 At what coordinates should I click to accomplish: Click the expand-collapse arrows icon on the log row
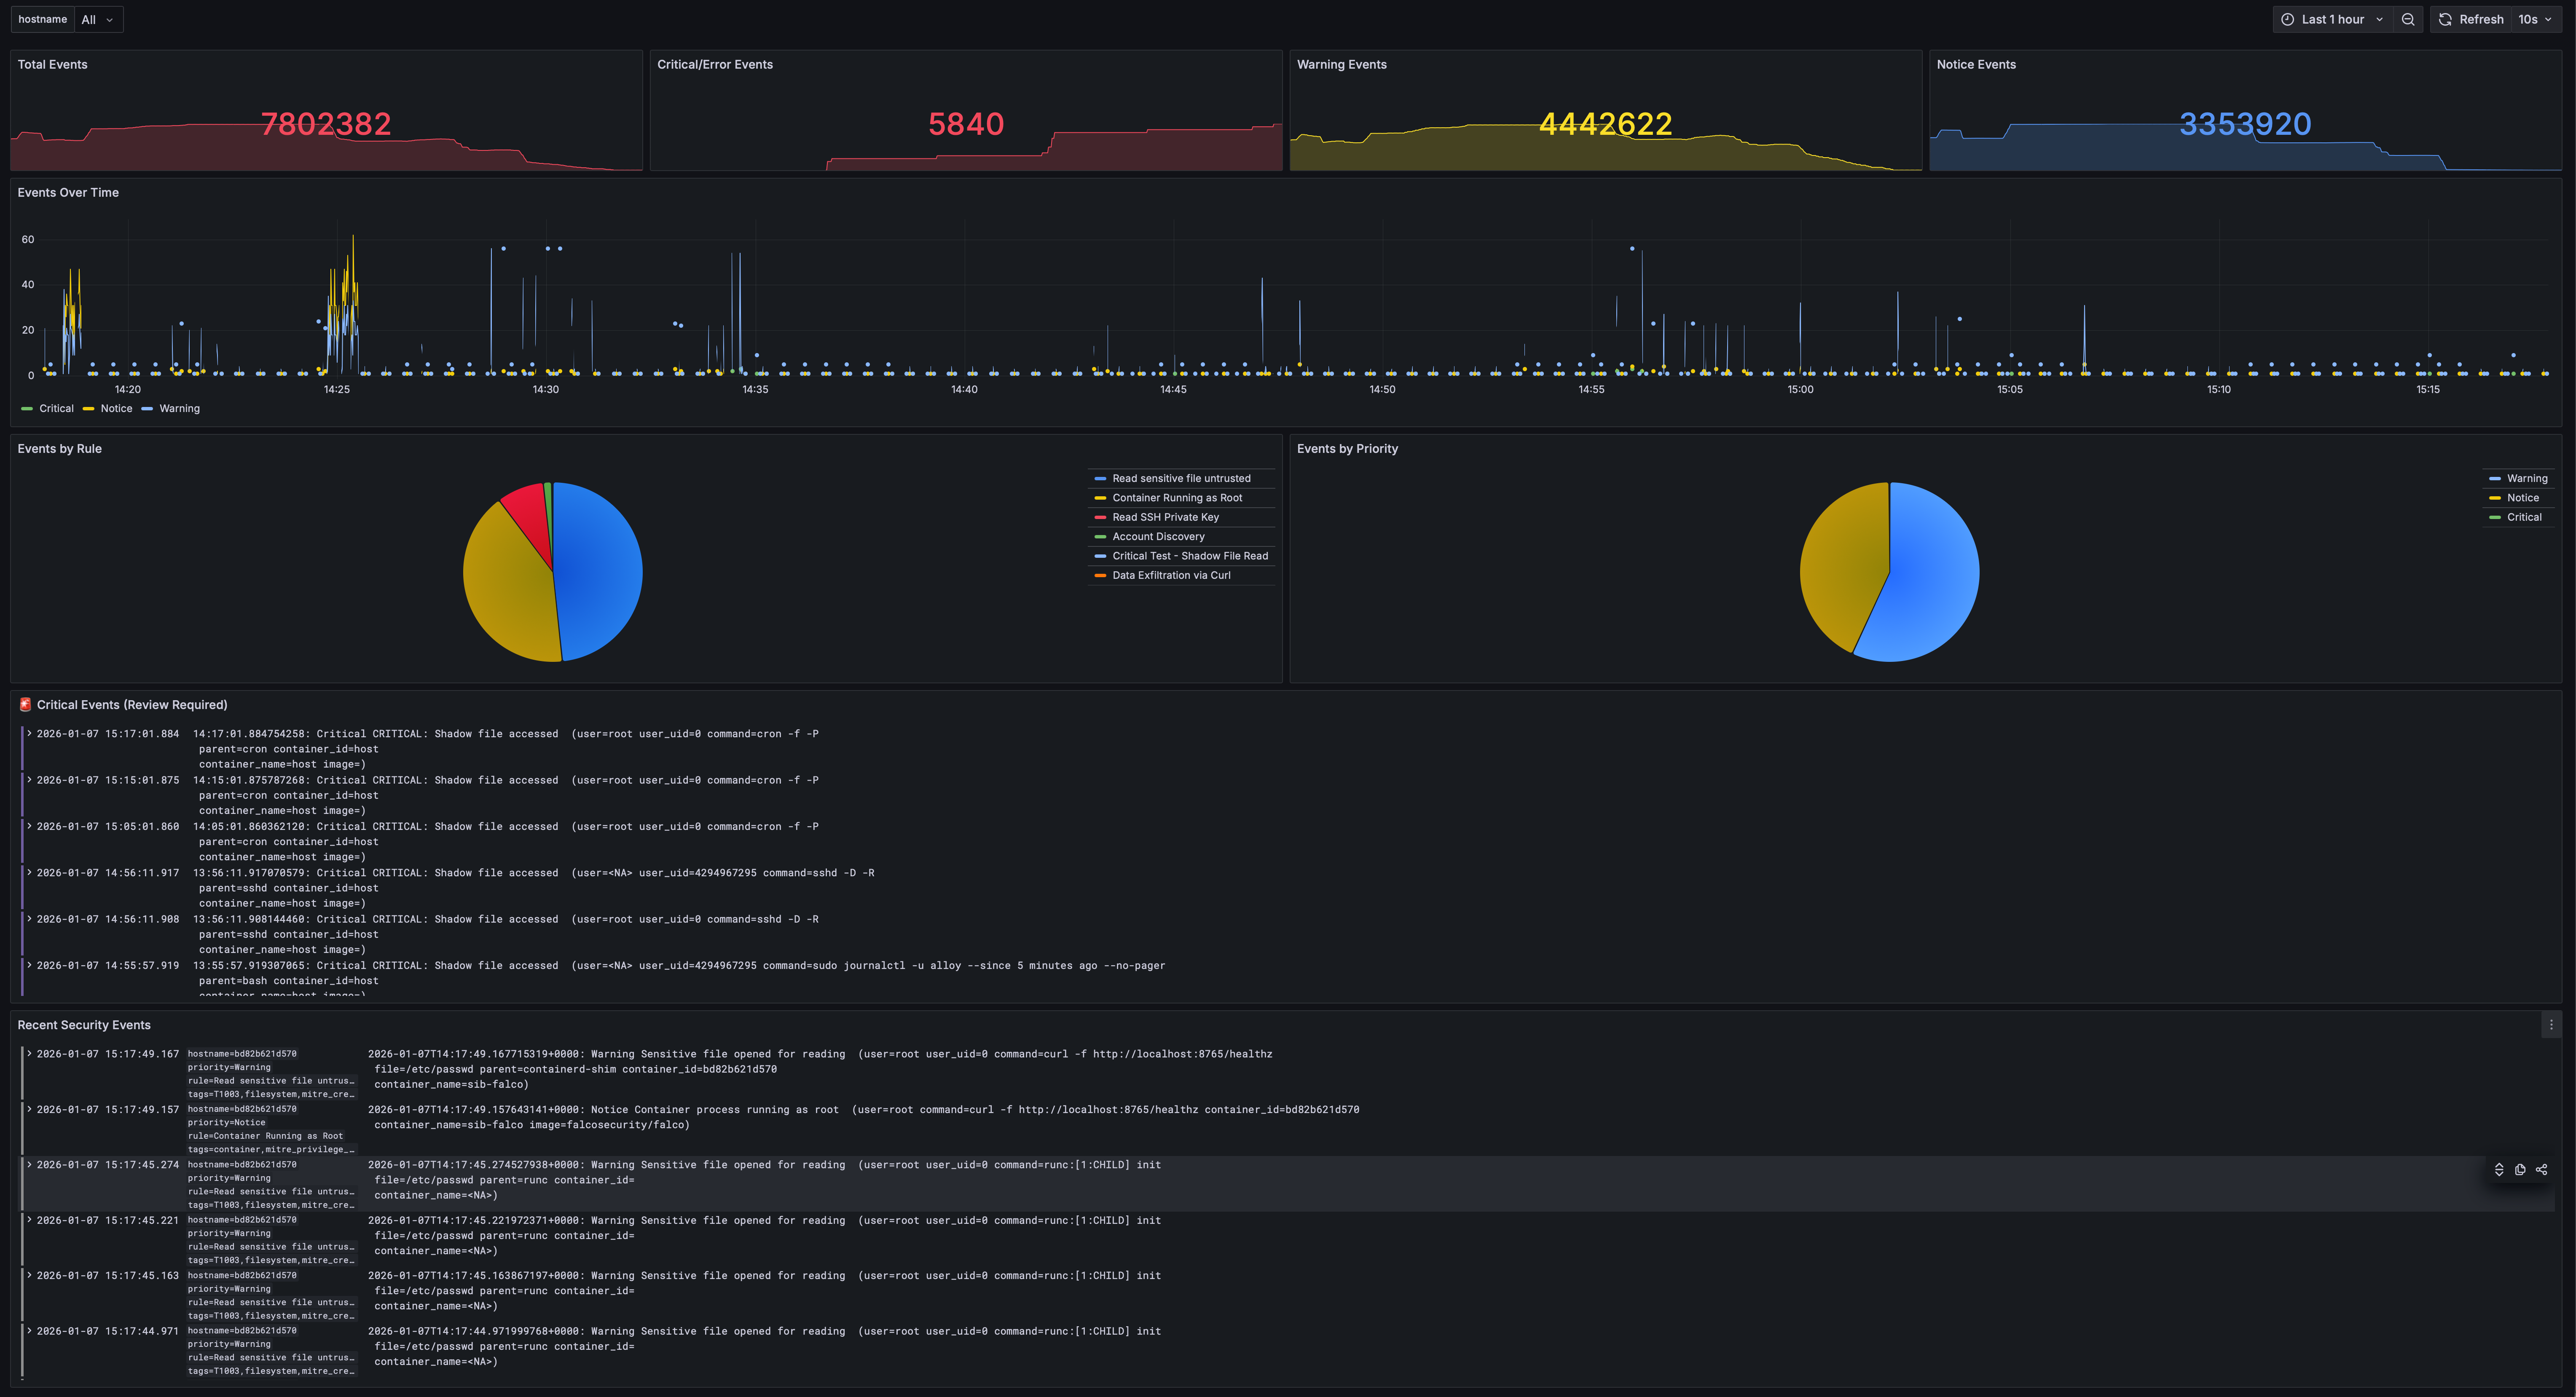2499,1169
